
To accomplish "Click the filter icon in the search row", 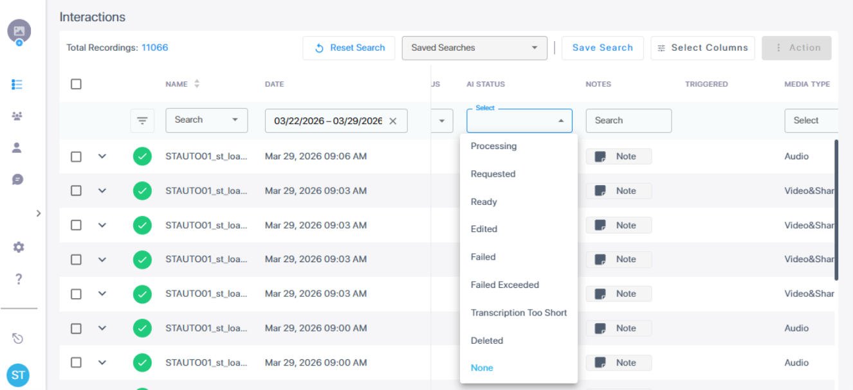I will [142, 121].
